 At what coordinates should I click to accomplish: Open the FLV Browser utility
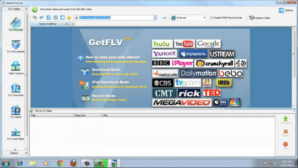point(16,24)
